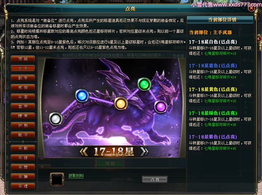The width and height of the screenshot is (262, 195).
Task: Switch to the 马鞍 mount gear slot
Action: point(23,148)
